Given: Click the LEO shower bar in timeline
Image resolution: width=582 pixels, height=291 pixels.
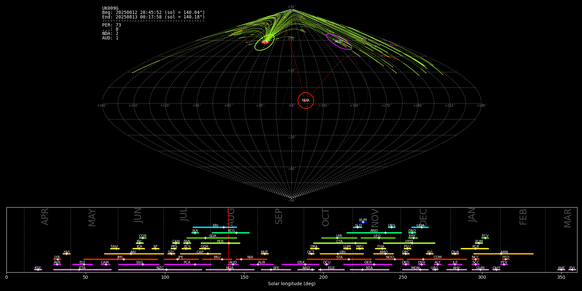Looking at the screenshot, I should click(x=378, y=238).
